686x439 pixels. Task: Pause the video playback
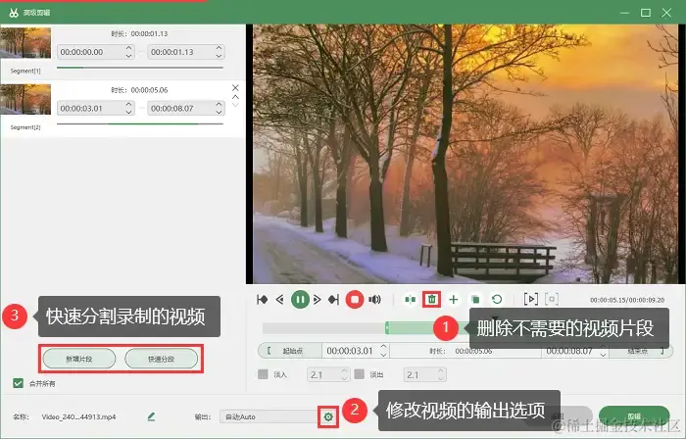tap(300, 300)
